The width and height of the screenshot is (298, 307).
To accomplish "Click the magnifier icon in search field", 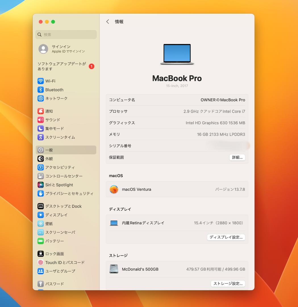I will [39, 34].
